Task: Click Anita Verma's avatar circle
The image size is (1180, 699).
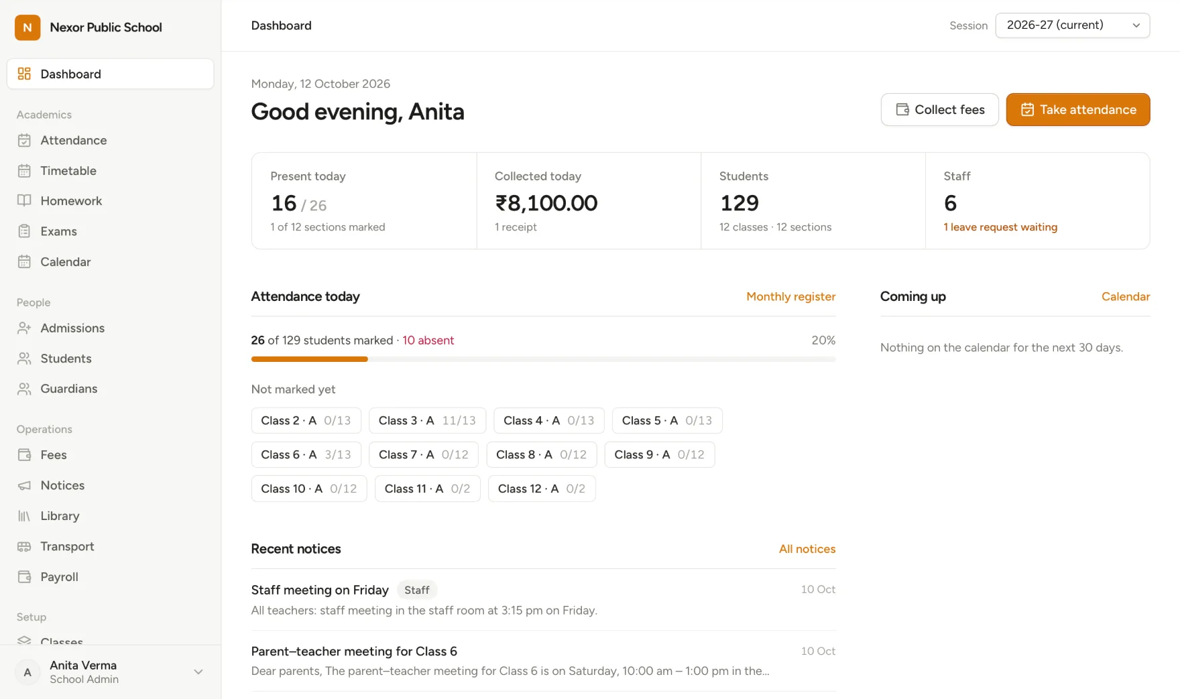Action: pyautogui.click(x=27, y=672)
